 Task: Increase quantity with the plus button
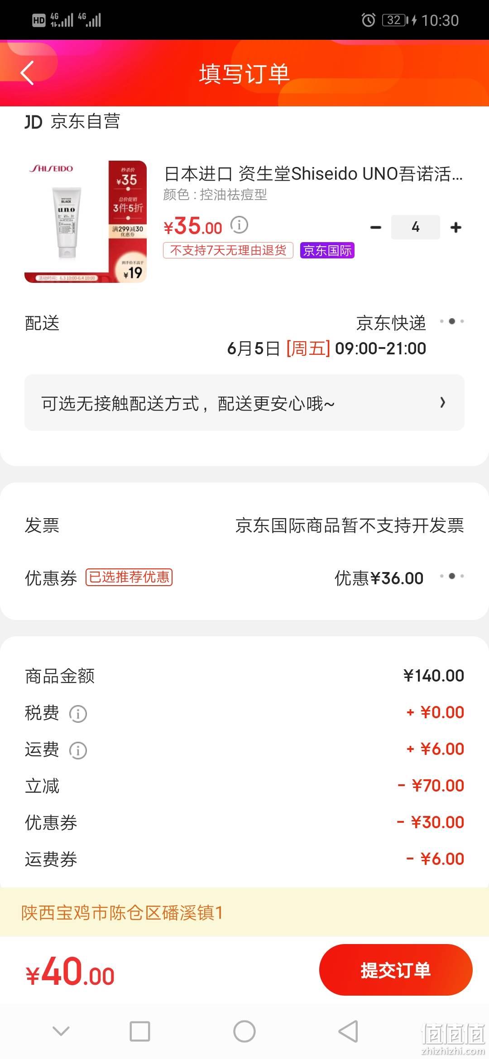tap(456, 227)
